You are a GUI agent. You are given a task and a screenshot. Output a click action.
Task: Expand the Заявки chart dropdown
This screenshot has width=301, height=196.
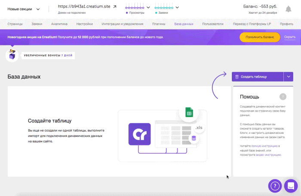click(177, 7)
